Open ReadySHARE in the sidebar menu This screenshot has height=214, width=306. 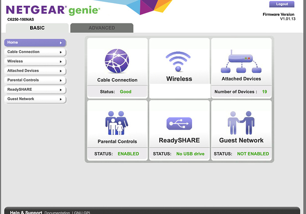(35, 89)
